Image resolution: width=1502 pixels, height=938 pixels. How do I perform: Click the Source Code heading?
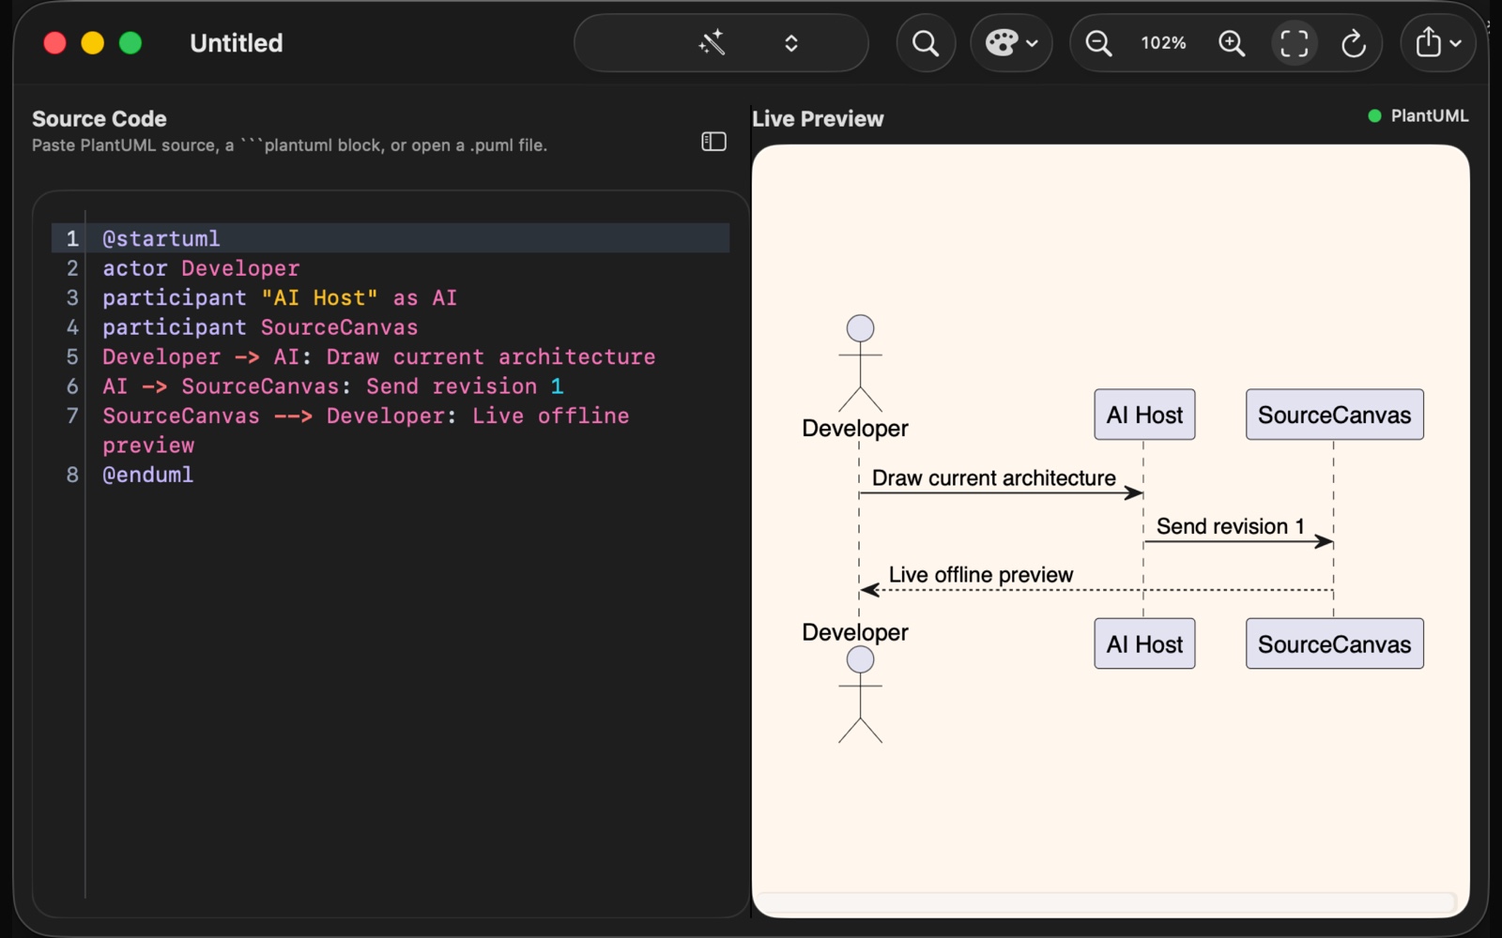click(x=100, y=119)
